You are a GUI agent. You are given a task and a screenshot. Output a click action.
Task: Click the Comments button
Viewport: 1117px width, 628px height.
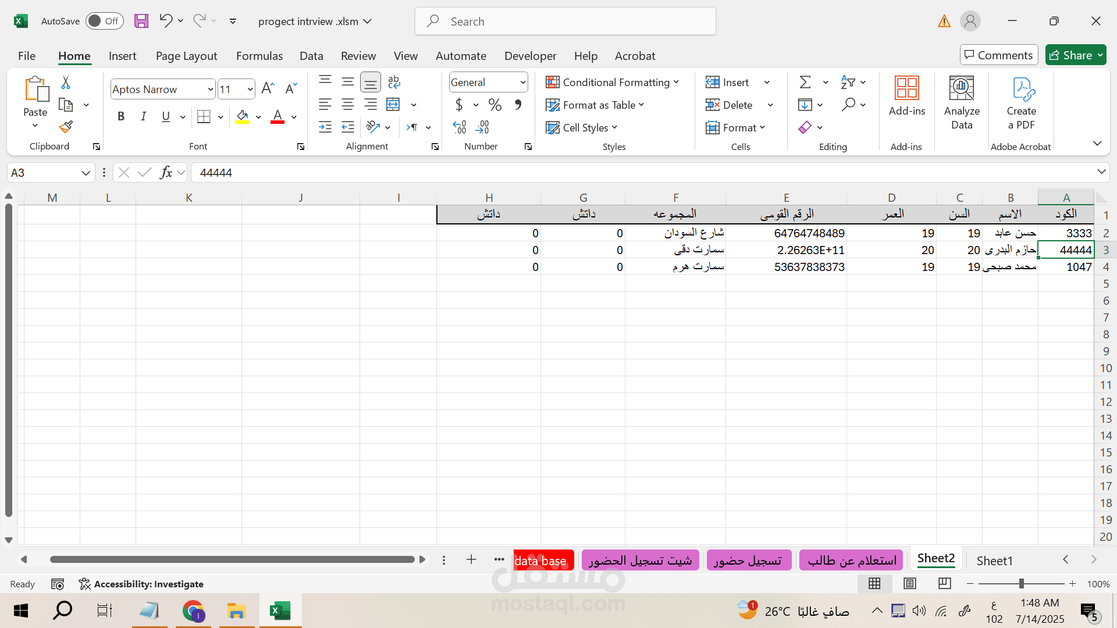pos(998,55)
